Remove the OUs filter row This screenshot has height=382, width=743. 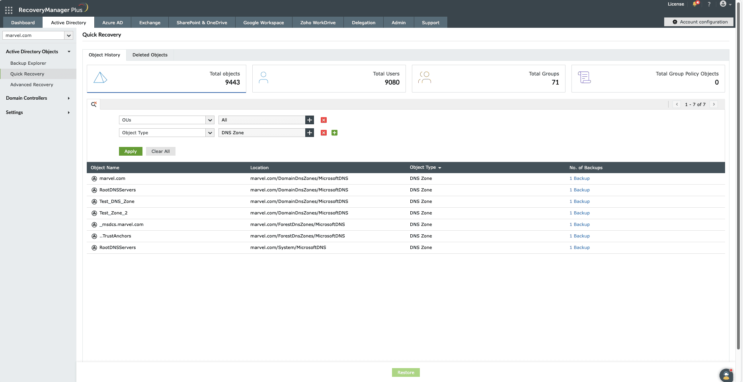[324, 120]
